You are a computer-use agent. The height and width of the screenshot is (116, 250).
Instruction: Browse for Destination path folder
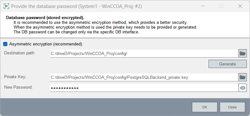(242, 53)
